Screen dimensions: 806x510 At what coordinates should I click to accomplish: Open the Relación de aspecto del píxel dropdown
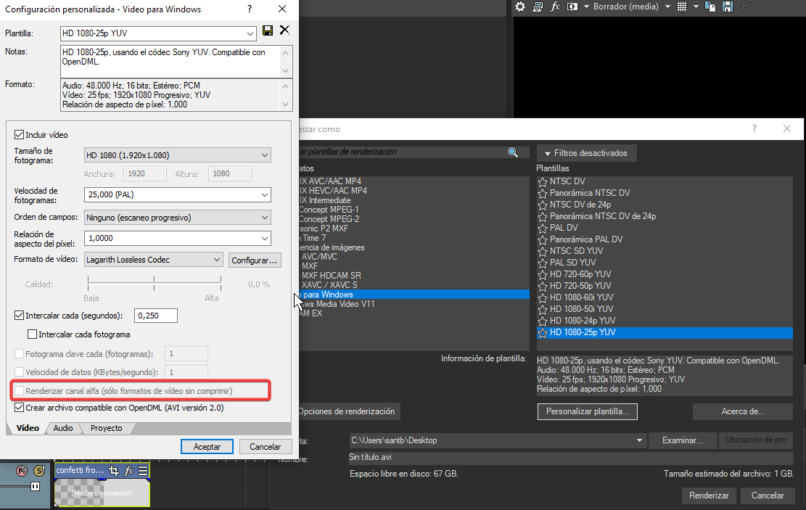pyautogui.click(x=264, y=238)
